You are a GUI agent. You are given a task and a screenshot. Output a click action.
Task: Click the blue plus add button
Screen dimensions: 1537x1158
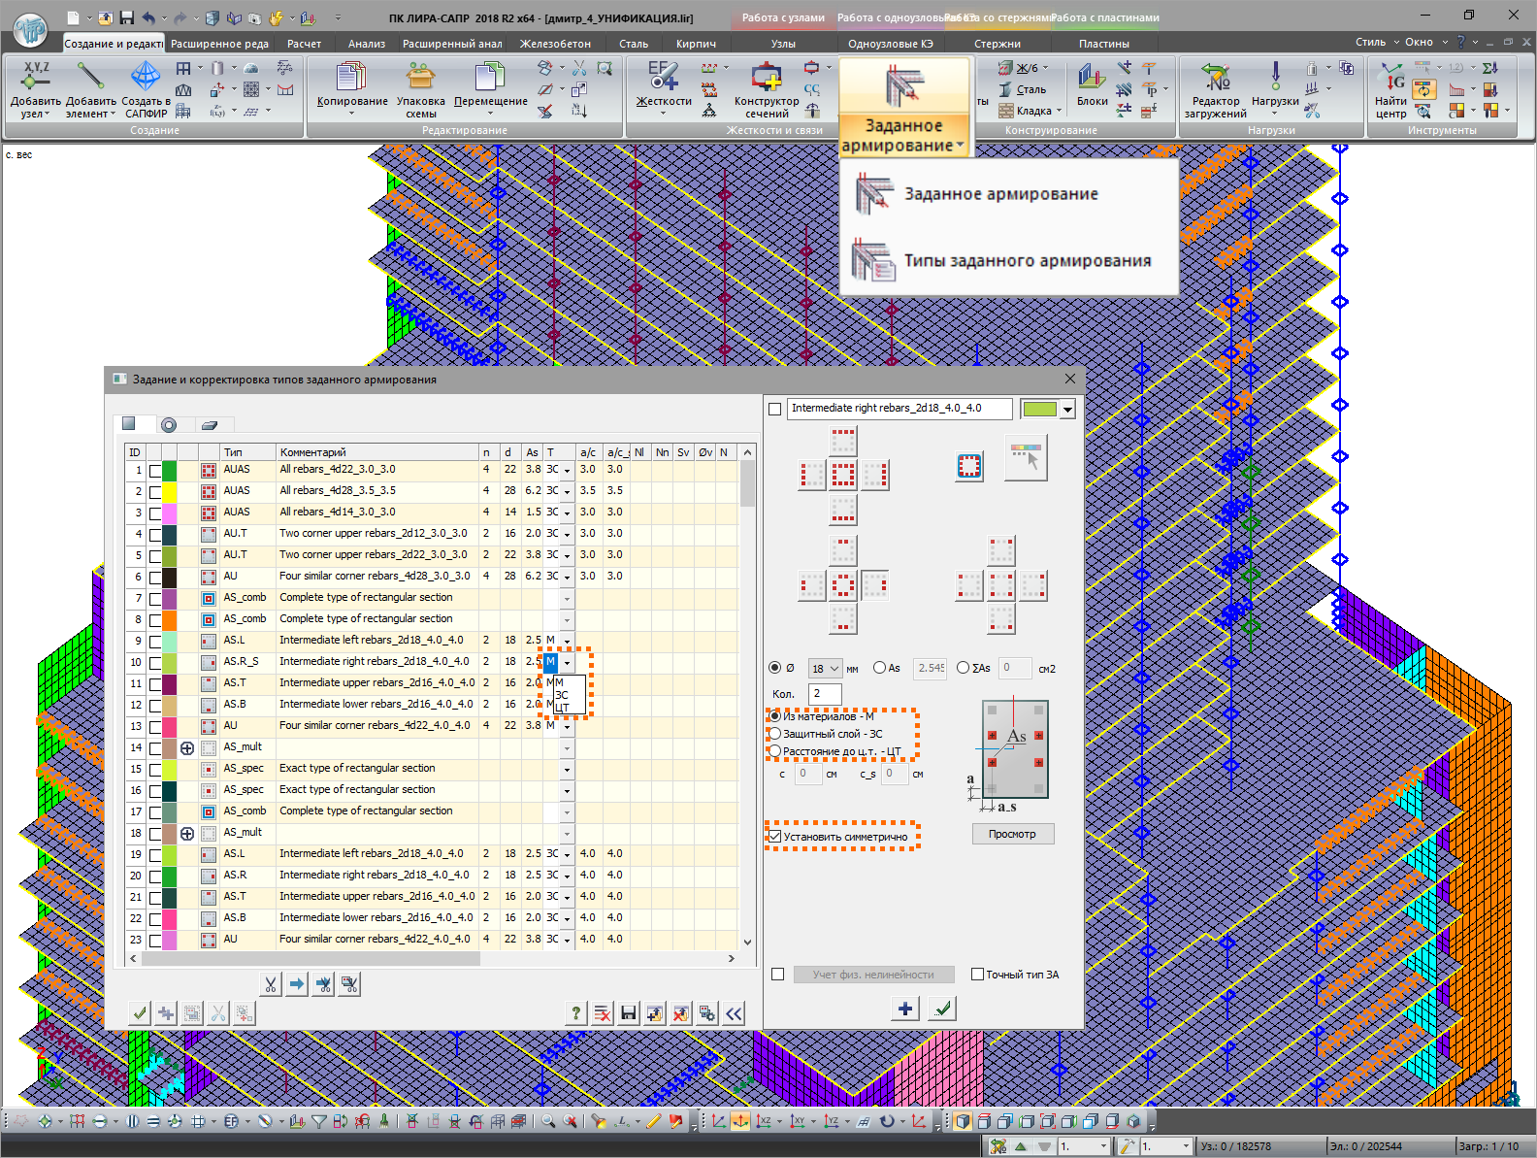[x=904, y=1009]
